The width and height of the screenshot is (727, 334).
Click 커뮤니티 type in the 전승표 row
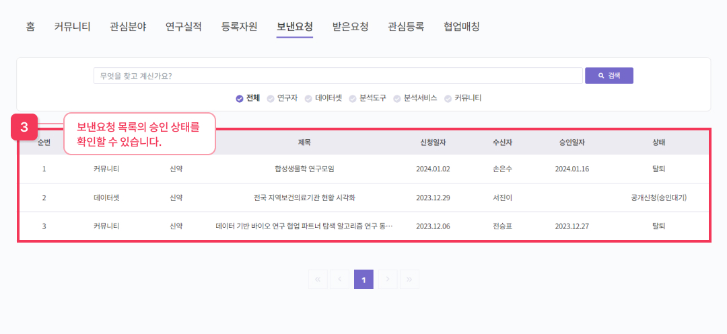(x=106, y=226)
